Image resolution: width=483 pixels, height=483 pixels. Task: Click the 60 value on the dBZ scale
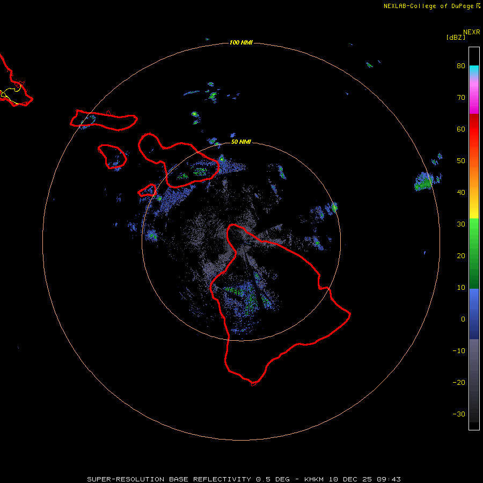(x=461, y=129)
